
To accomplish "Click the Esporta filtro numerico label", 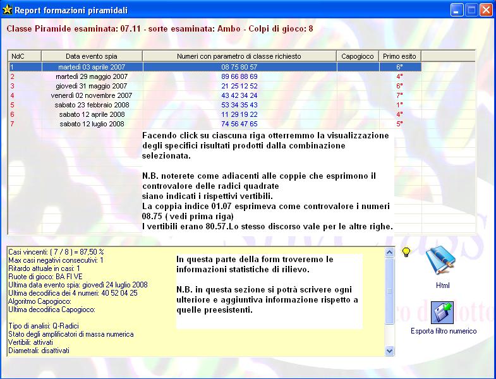I will point(444,331).
